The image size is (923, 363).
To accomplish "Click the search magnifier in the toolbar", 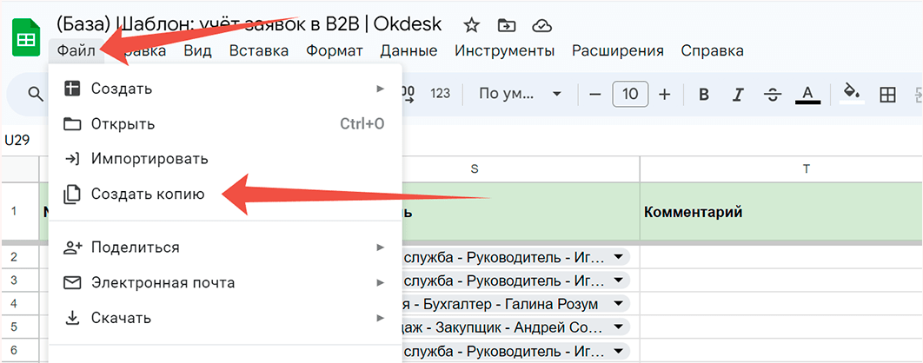I will point(36,94).
